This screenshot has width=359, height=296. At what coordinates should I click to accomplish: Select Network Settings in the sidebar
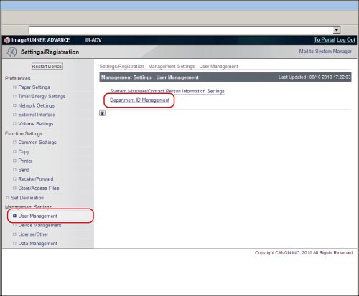[37, 105]
